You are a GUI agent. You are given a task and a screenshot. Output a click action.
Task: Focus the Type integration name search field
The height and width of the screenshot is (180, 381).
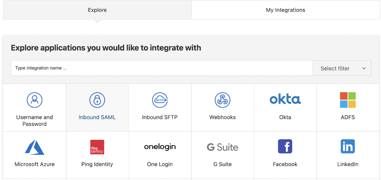(x=162, y=68)
